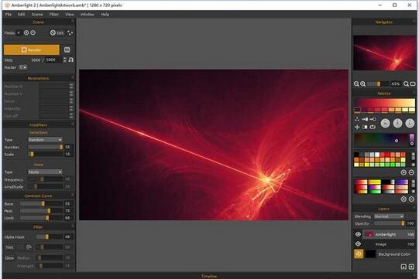
Task: Click the randomize fields dots icon
Action: [x=70, y=32]
